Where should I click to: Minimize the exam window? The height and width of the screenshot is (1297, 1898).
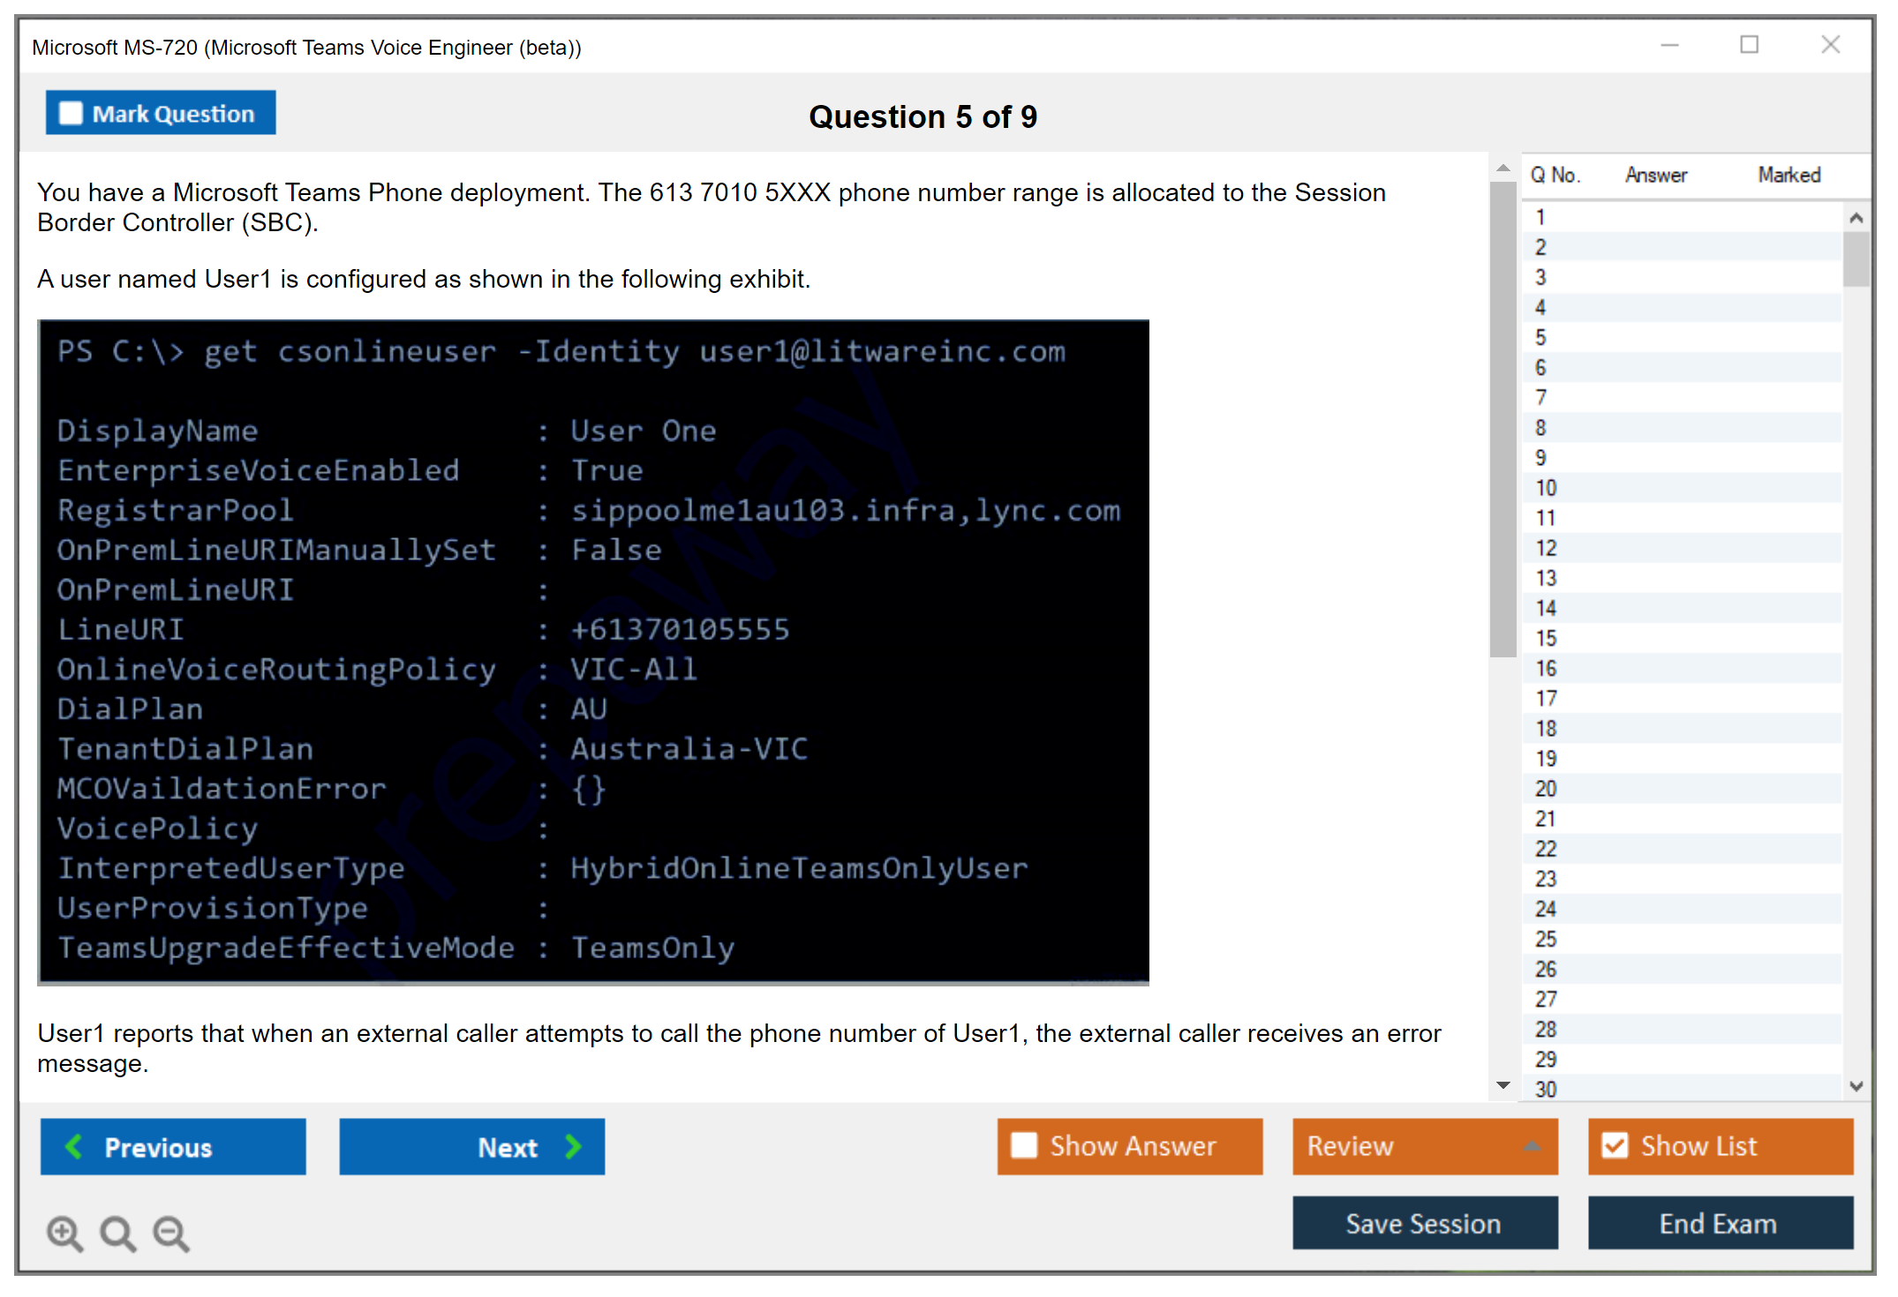click(1669, 45)
